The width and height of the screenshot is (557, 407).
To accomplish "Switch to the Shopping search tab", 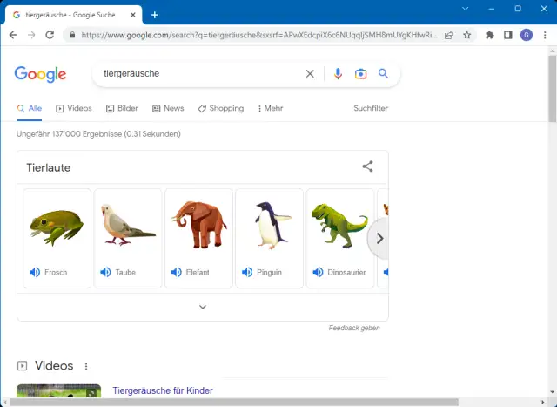I will click(x=221, y=109).
